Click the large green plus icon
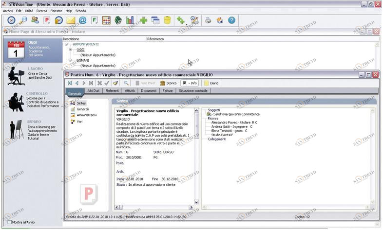This screenshot has height=230, width=383. pos(143,20)
